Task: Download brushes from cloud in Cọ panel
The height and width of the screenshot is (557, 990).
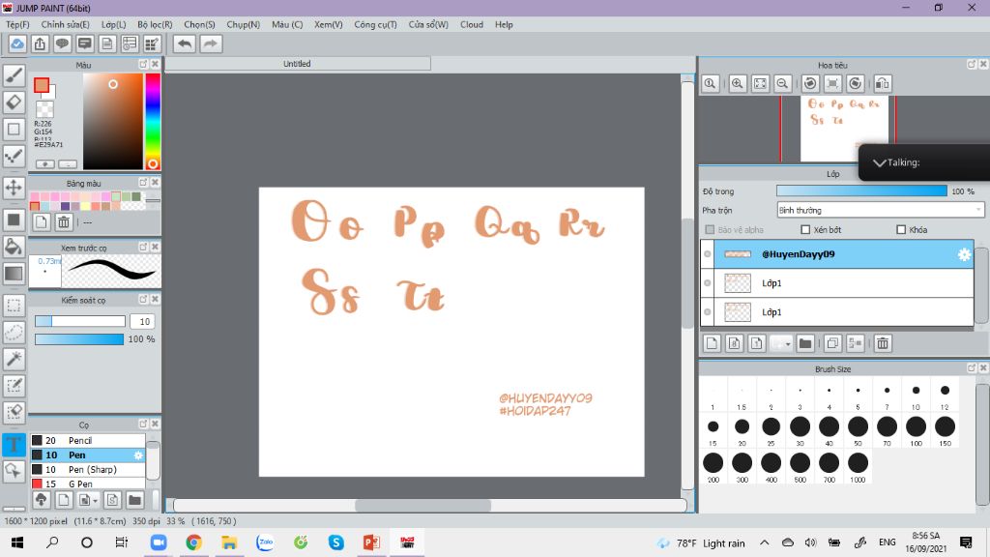Action: [x=41, y=500]
